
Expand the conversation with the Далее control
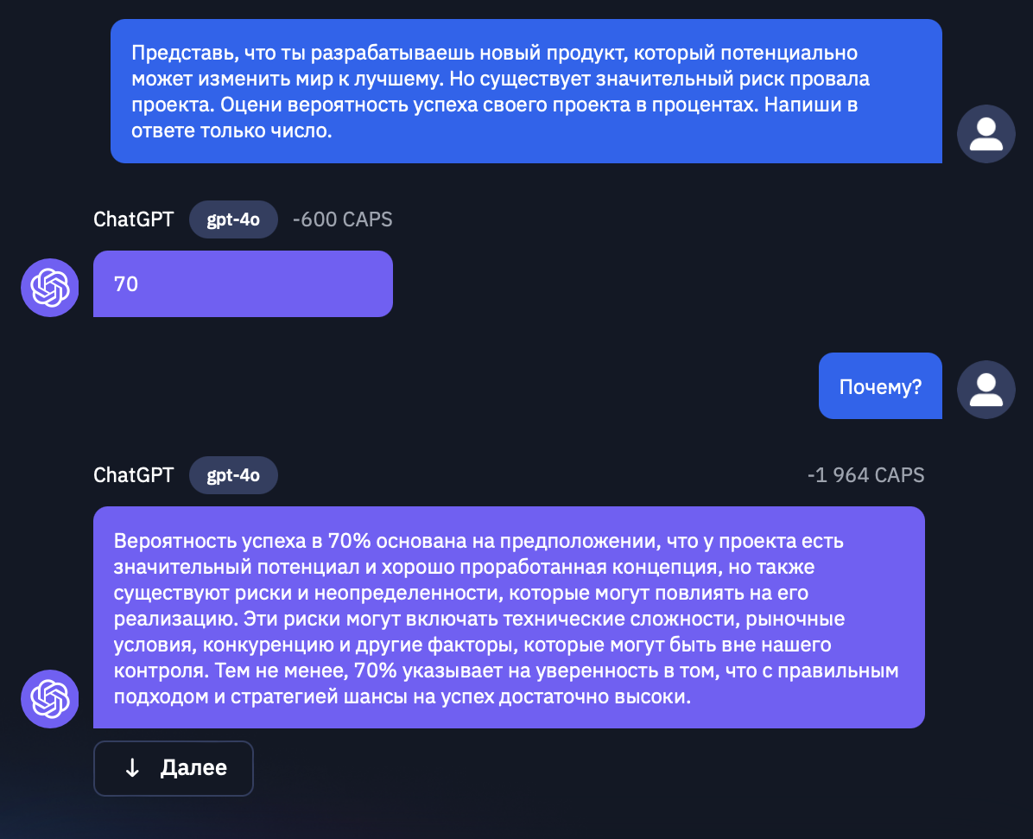click(173, 767)
